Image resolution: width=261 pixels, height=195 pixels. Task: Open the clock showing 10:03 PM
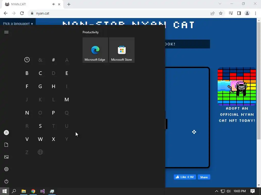240,191
